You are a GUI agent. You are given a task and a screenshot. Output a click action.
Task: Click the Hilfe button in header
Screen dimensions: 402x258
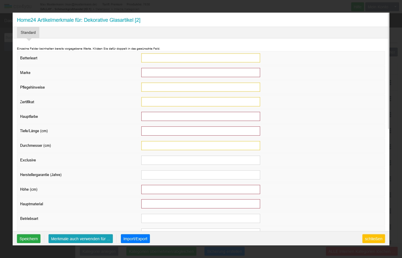point(357,7)
